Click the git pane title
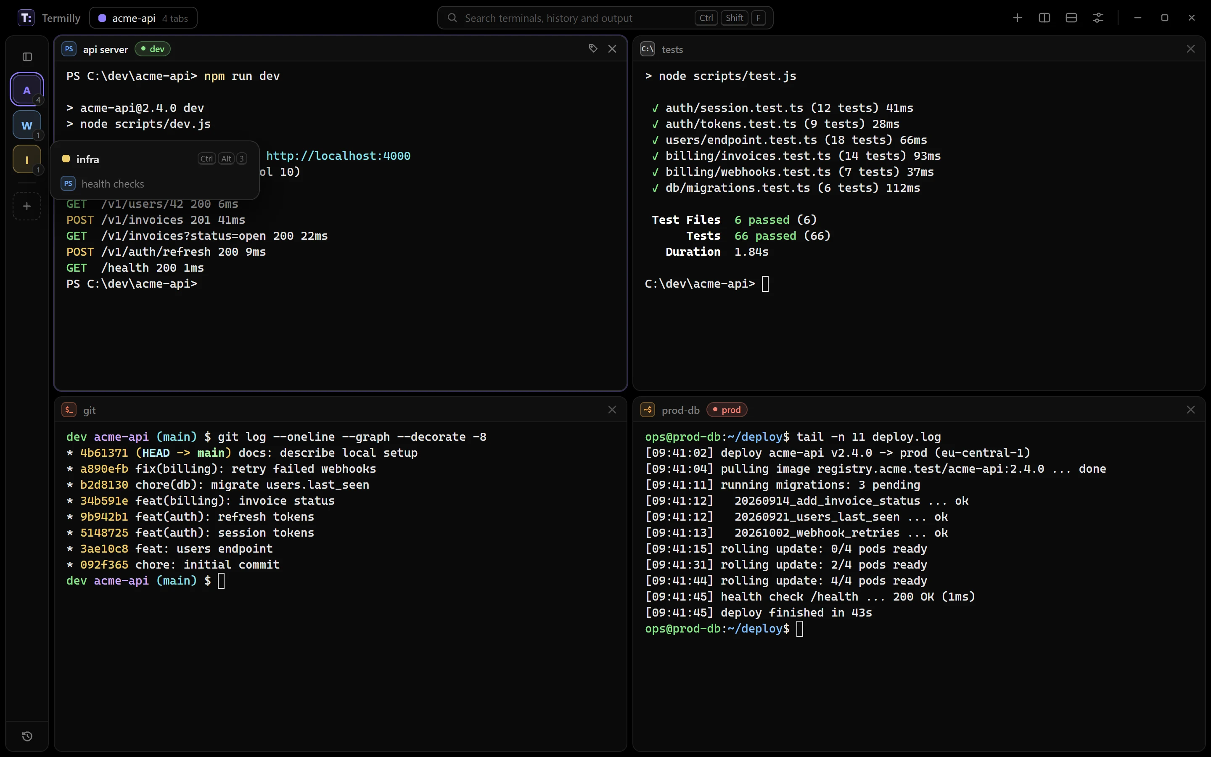Screen dimensions: 1211x757 [x=89, y=410]
